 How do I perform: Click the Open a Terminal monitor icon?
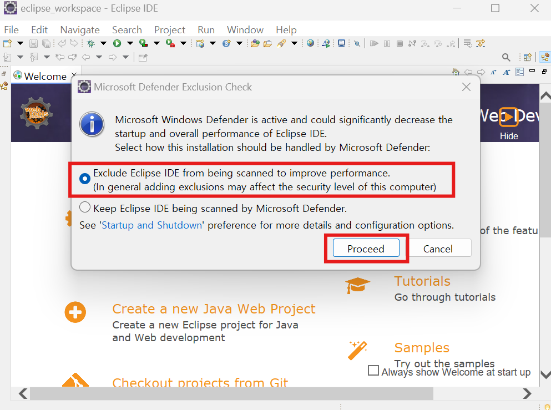(341, 43)
